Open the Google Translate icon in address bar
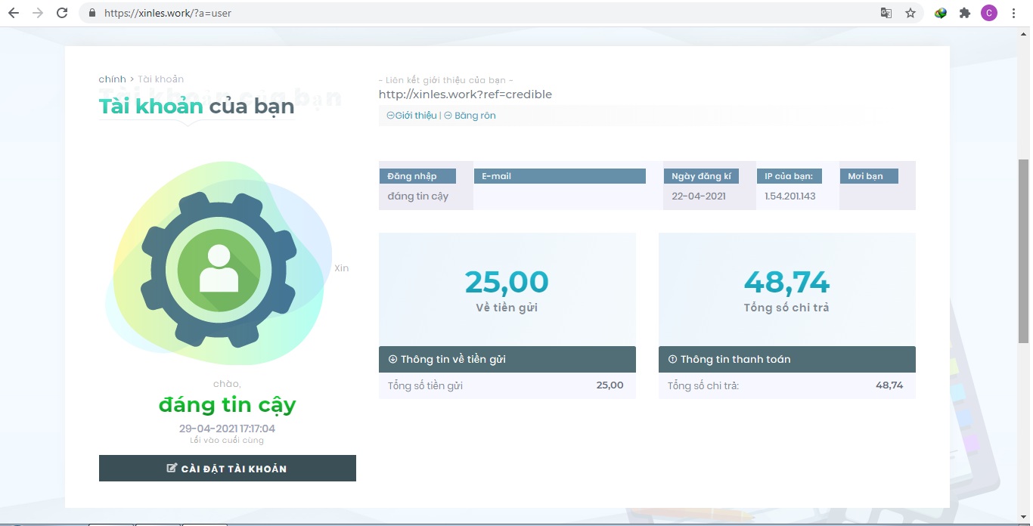This screenshot has height=526, width=1033. coord(886,13)
